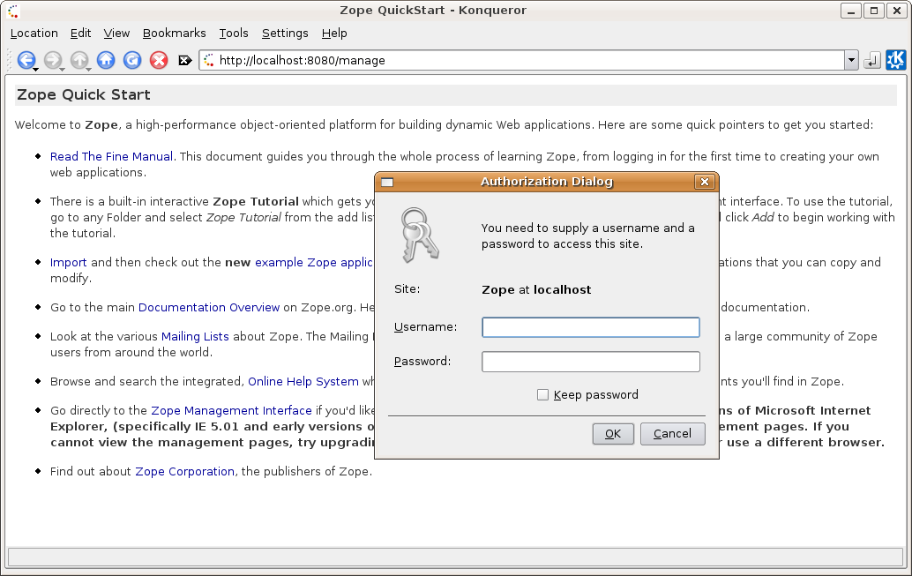Visit the Zope Corporation link

point(185,471)
